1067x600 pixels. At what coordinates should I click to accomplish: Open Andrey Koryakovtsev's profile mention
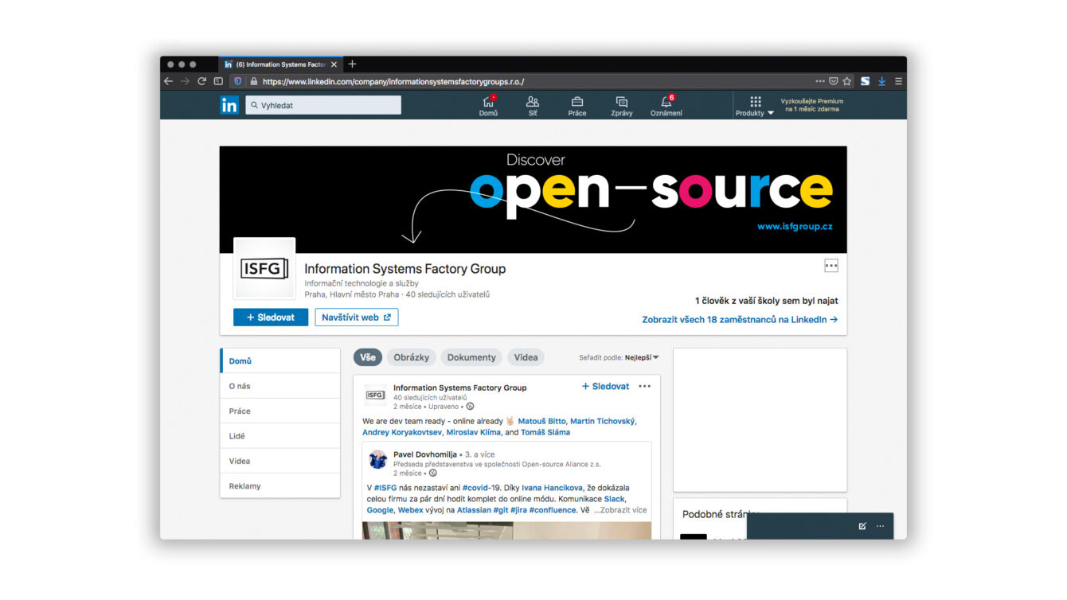[x=401, y=432]
